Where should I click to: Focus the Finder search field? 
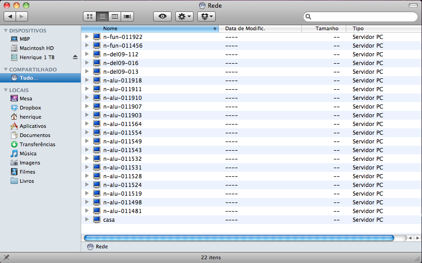tap(361, 16)
